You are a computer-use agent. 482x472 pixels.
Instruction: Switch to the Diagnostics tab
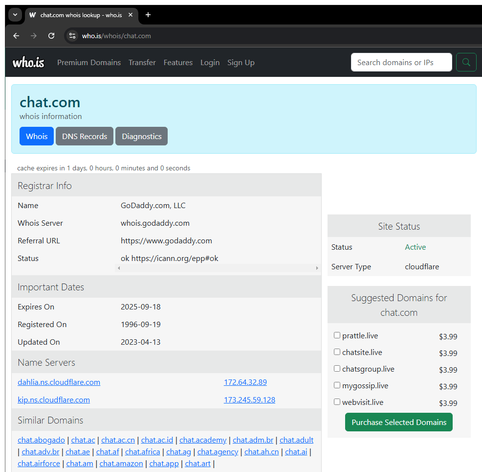[x=141, y=136]
